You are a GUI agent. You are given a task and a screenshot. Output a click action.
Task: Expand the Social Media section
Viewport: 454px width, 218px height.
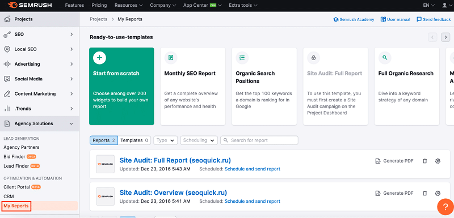point(72,79)
